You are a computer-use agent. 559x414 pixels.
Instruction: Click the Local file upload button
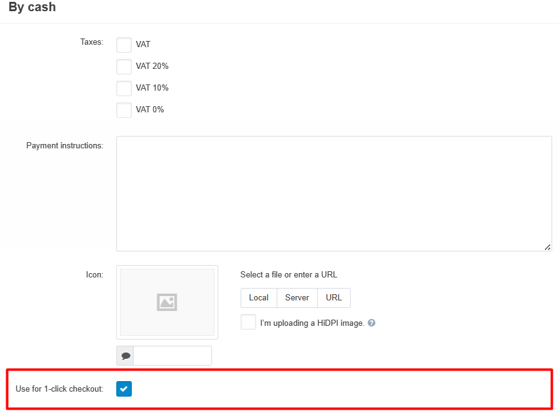tap(259, 297)
